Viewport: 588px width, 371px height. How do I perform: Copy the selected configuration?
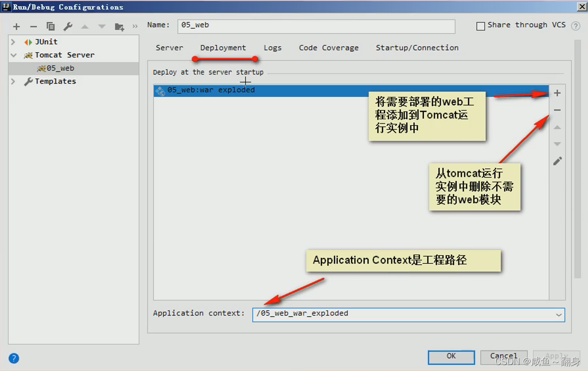click(51, 27)
